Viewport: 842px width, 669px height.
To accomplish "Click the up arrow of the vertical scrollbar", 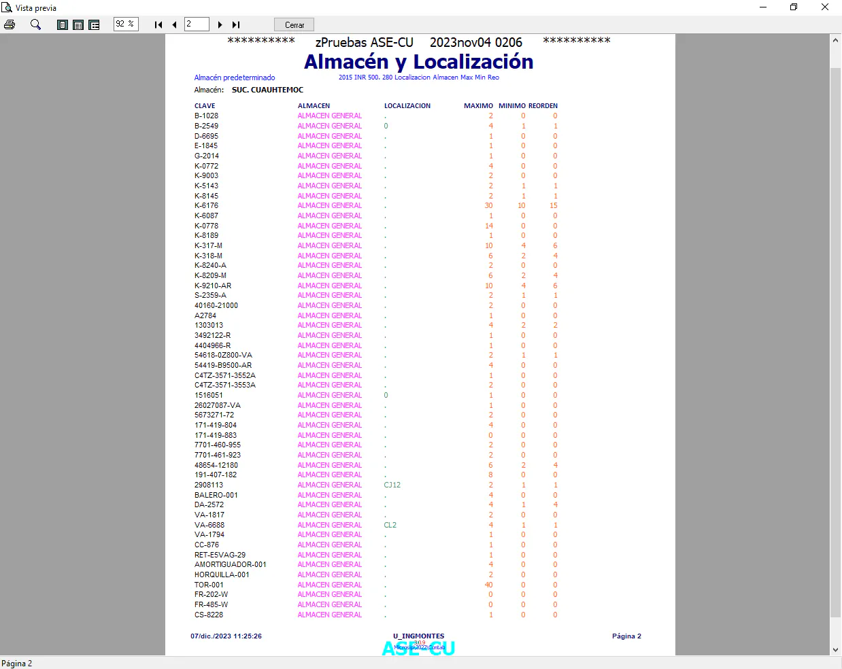I will tap(836, 40).
